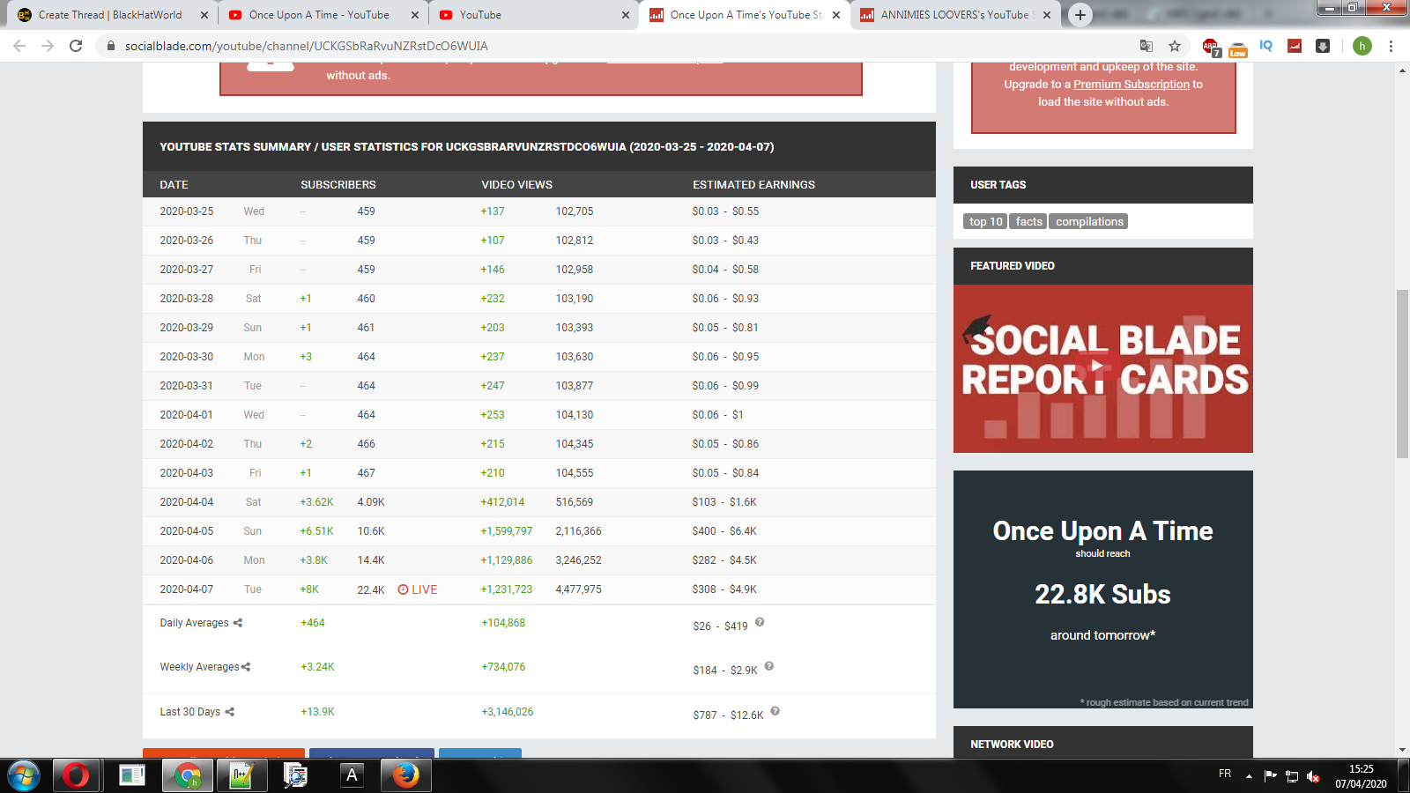Close the plain YouTube tab

click(x=626, y=15)
